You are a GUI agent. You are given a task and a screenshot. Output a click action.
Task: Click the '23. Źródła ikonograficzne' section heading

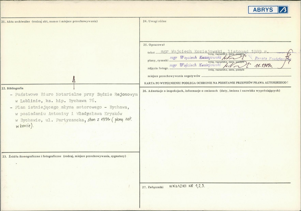click(x=64, y=156)
